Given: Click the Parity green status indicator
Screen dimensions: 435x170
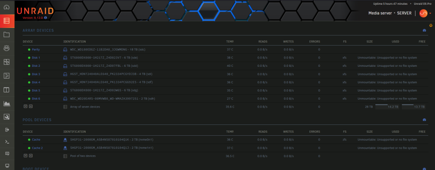Looking at the screenshot, I should tap(29, 49).
